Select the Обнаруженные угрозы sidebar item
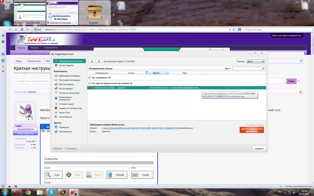Viewport: 314px width, 196px height. click(69, 61)
